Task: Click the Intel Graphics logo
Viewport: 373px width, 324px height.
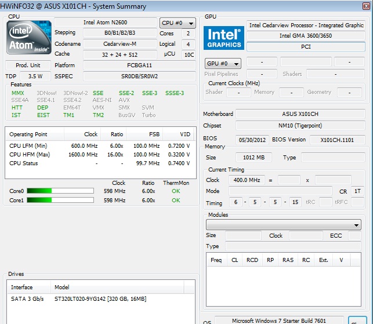Action: click(x=223, y=38)
